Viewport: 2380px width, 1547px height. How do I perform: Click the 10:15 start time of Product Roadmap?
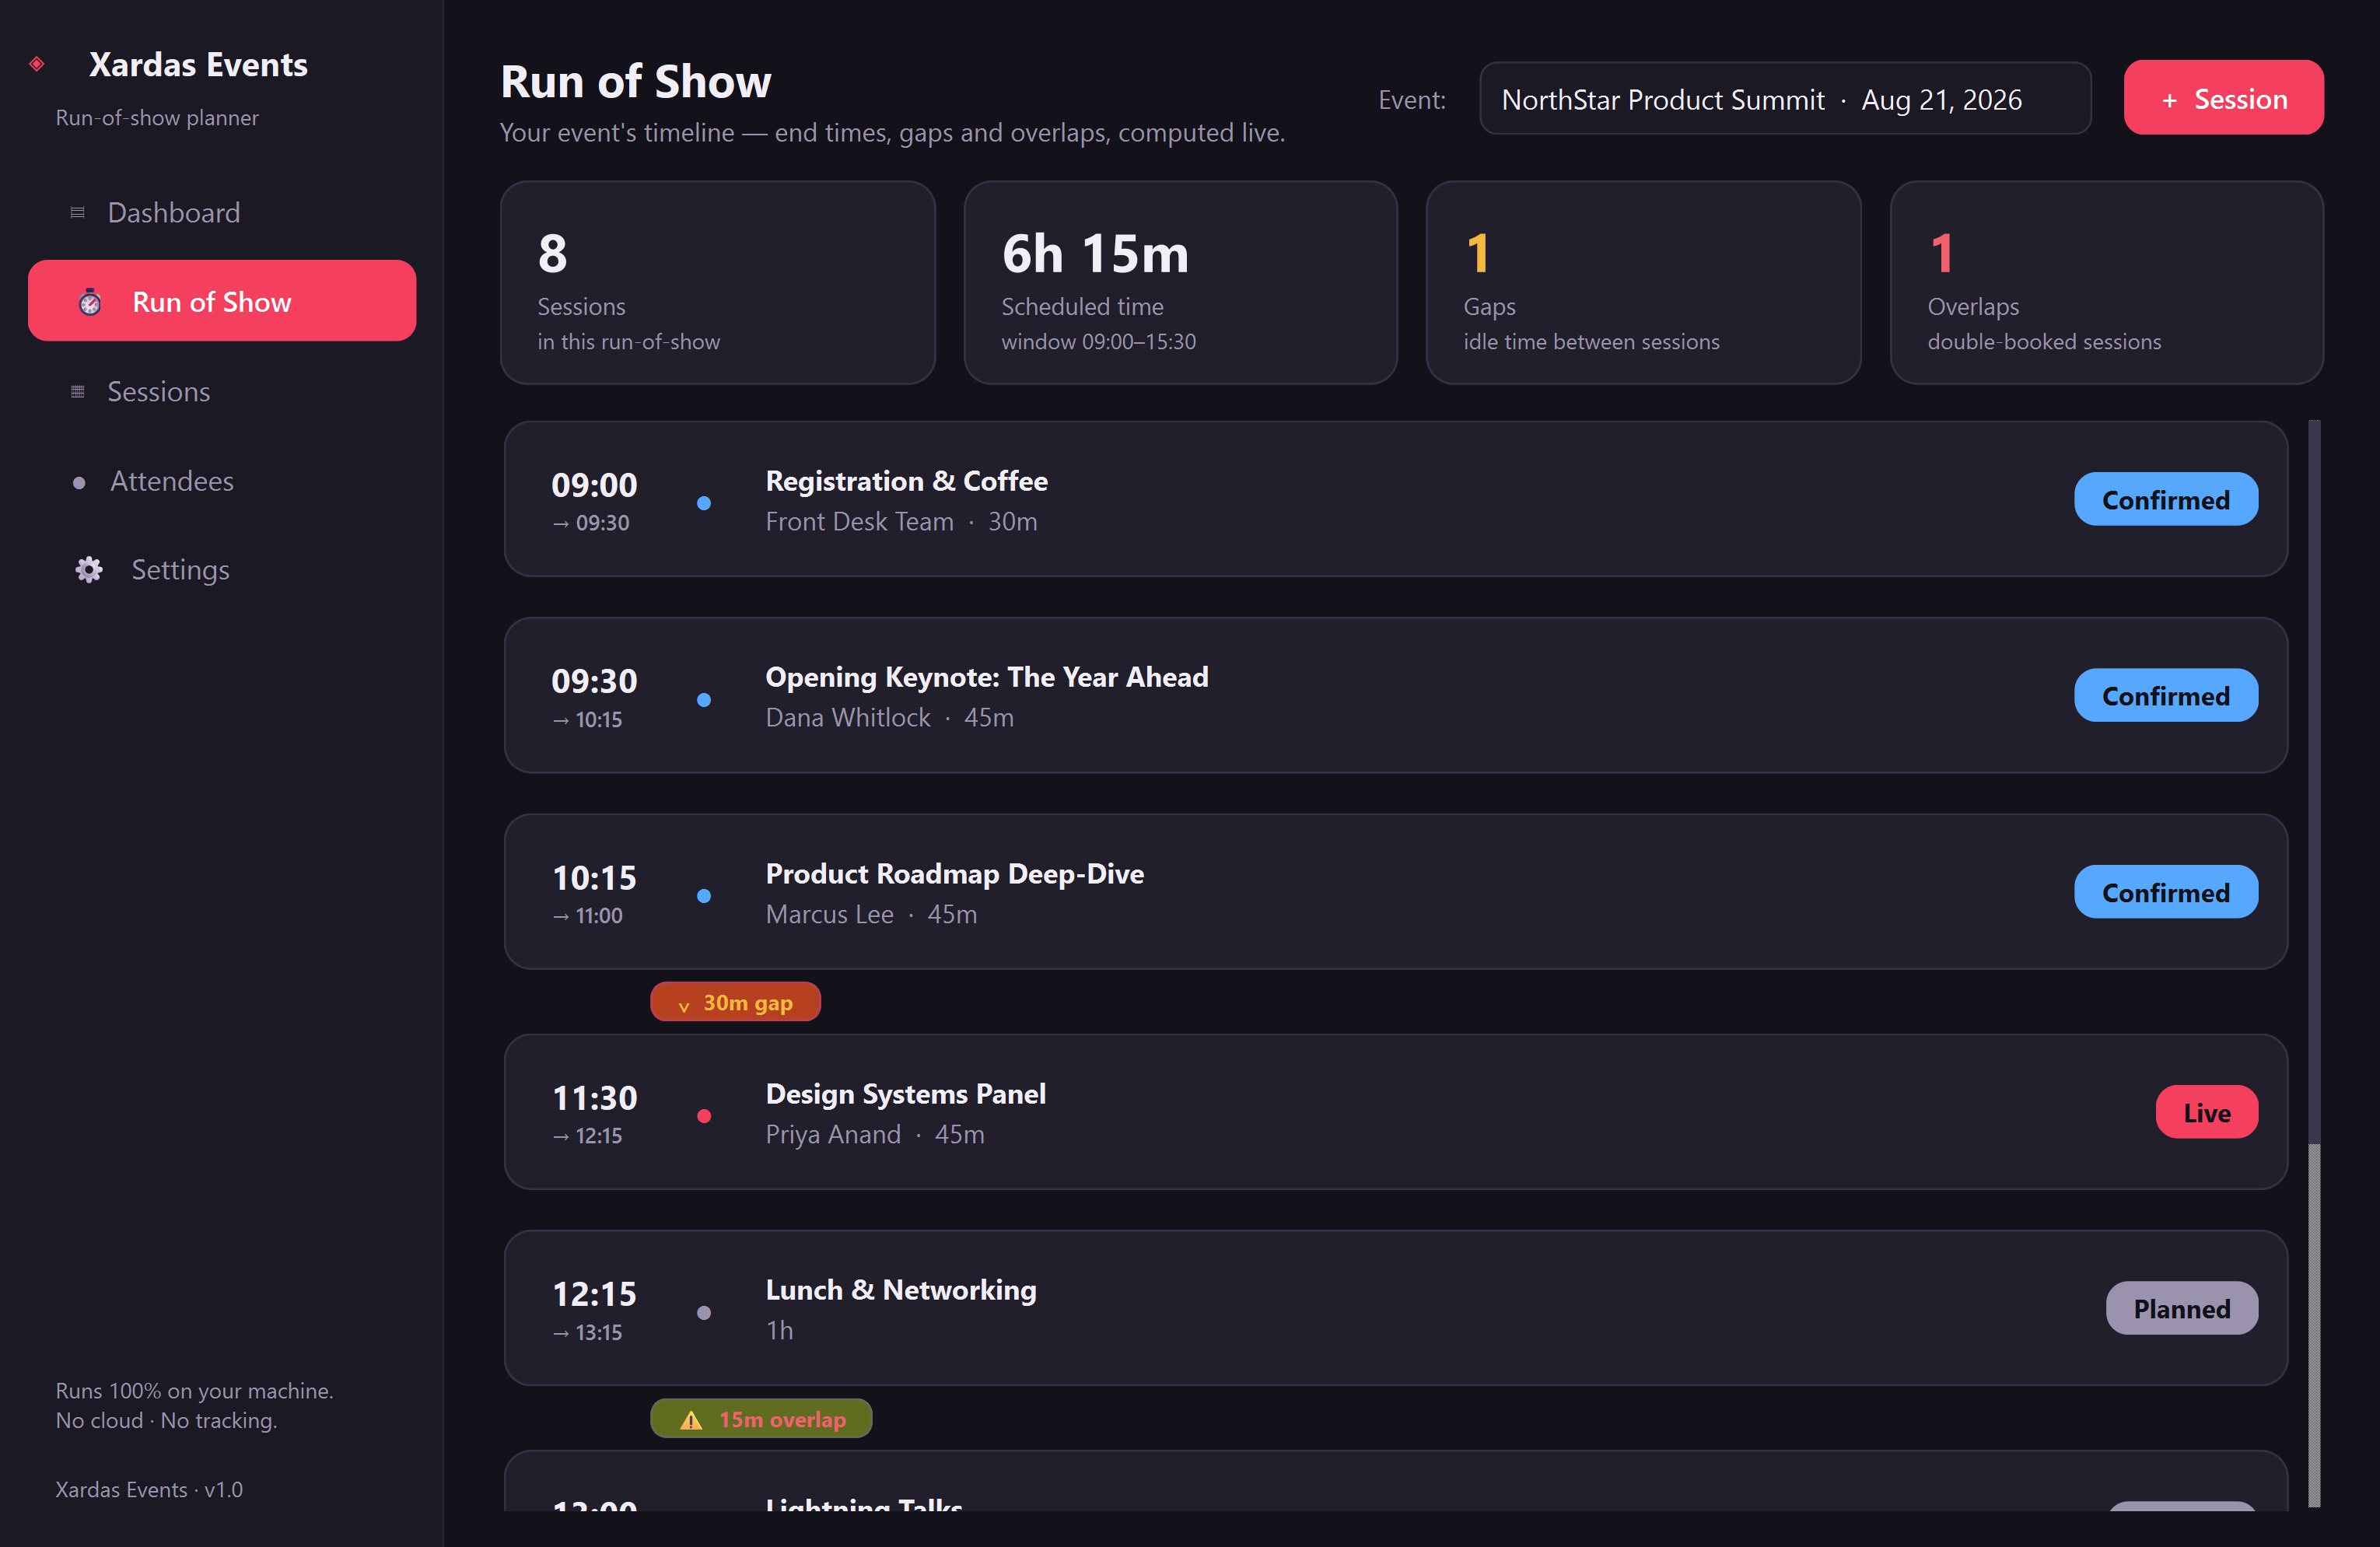click(594, 878)
